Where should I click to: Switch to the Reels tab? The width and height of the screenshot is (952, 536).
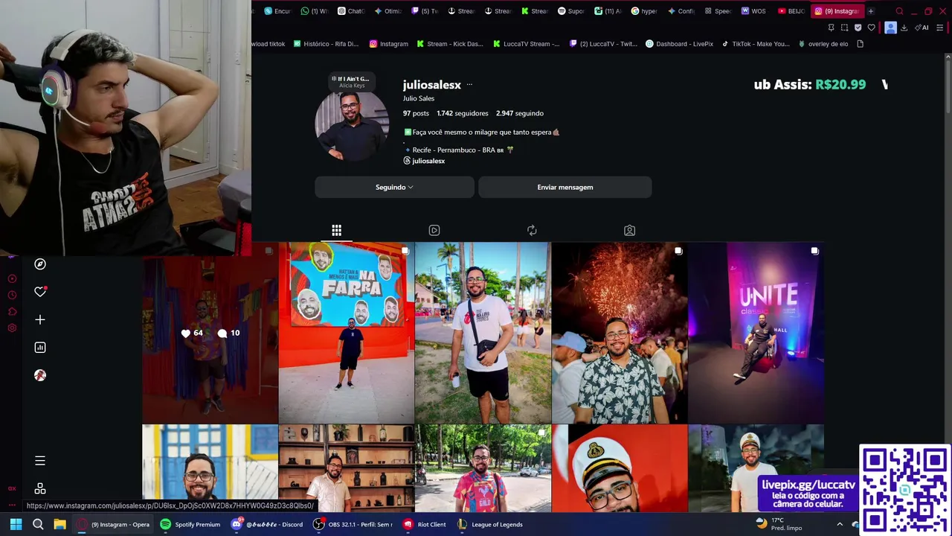[x=434, y=230]
